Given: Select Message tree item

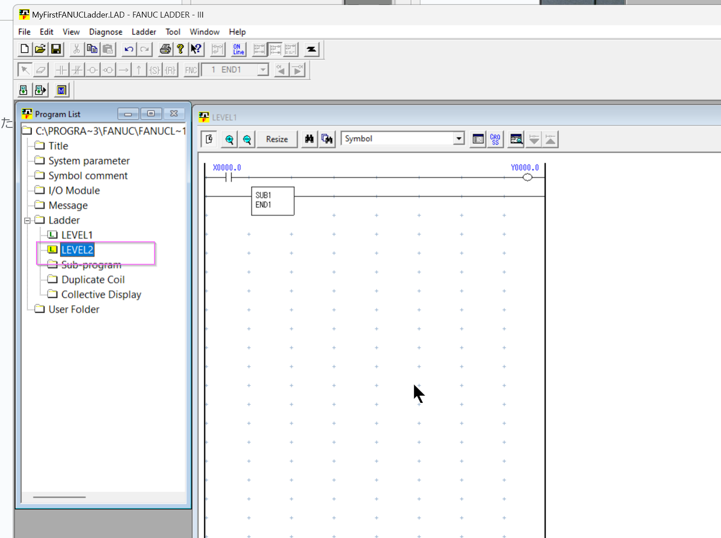Looking at the screenshot, I should (x=68, y=205).
